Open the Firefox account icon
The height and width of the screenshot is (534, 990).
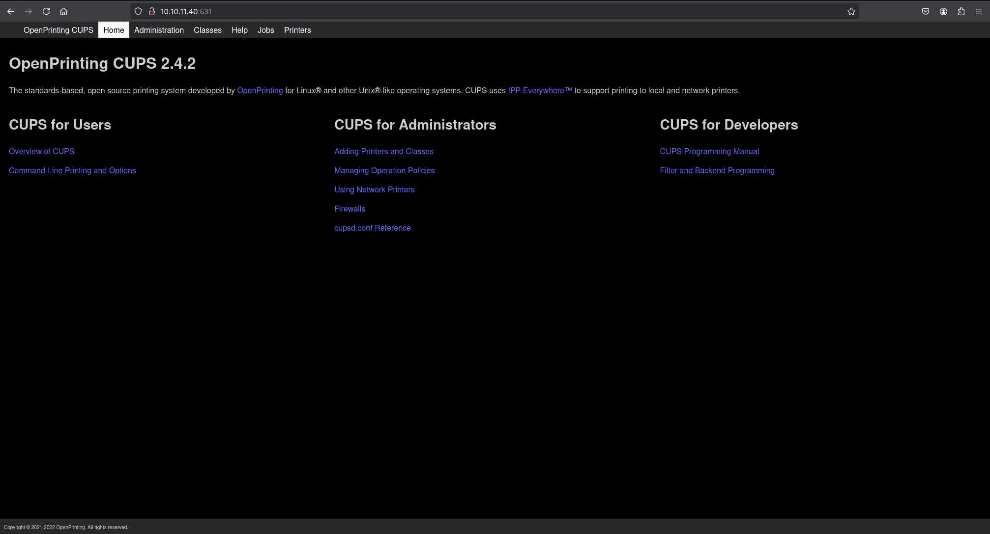pos(943,11)
